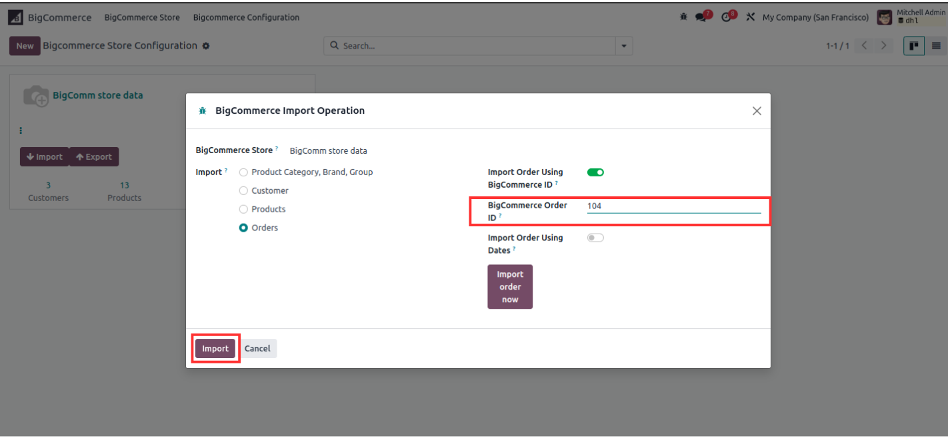The height and width of the screenshot is (438, 948).
Task: Click the wrench and screwdriver tools icon
Action: point(750,17)
